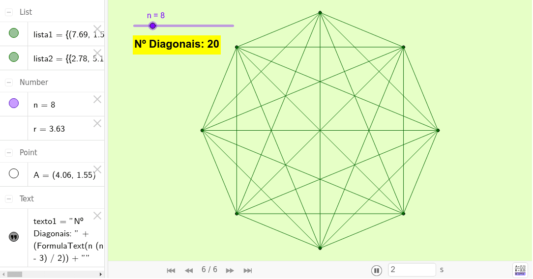Click the n = 8 slider label
Viewport: 533px width, 279px height.
pos(156,15)
